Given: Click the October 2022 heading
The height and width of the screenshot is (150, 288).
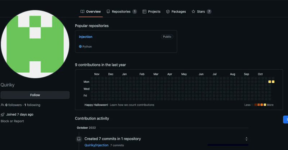Looking at the screenshot, I should point(86,128).
